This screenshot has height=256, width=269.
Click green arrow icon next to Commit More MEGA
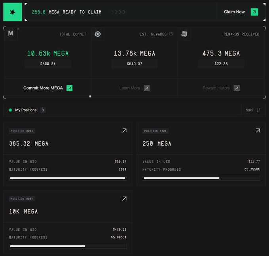click(x=70, y=88)
